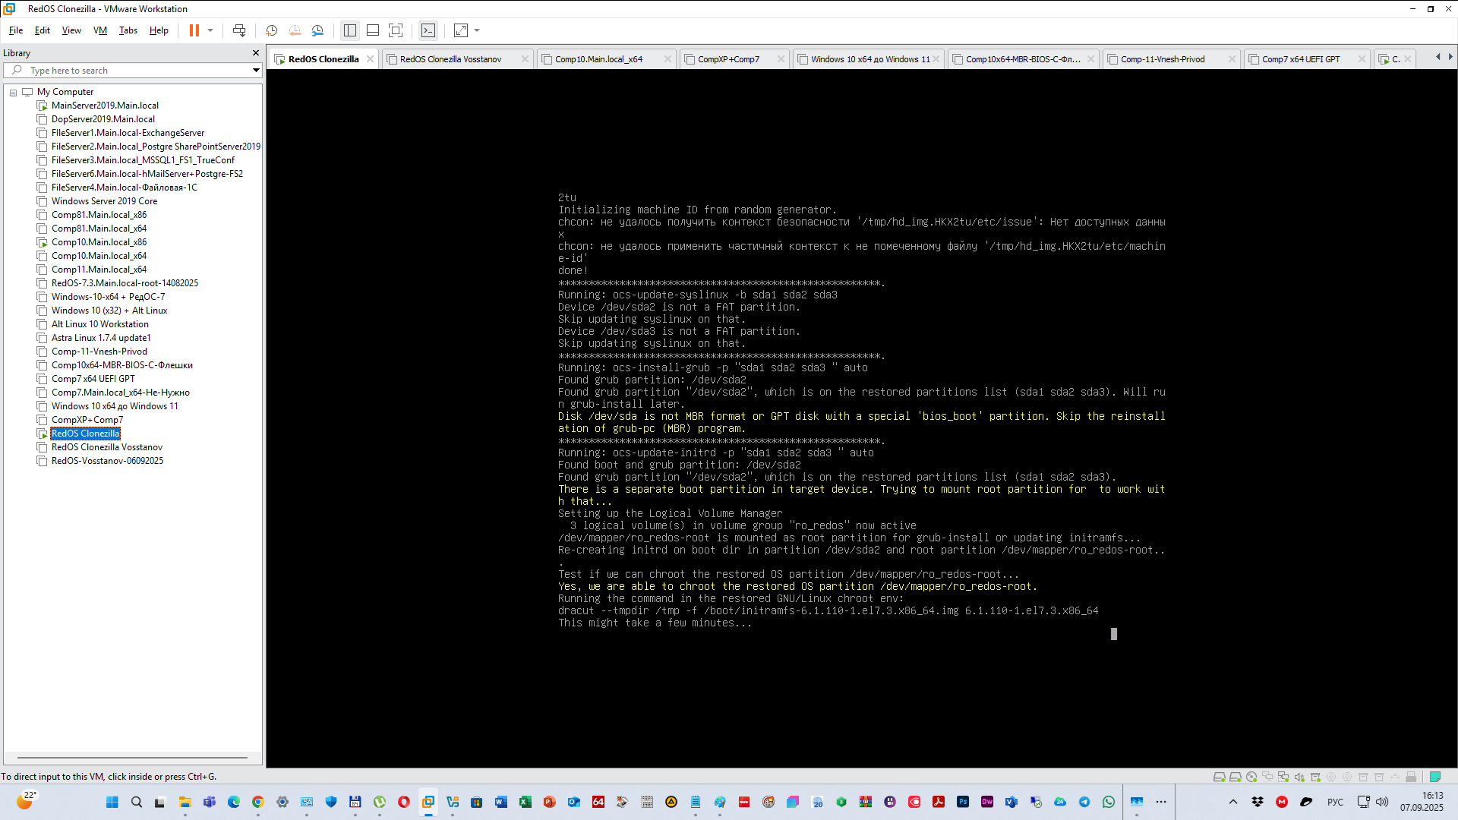Viewport: 1458px width, 820px height.
Task: Select RedOS-Vosstanov-06092025 in library
Action: click(x=107, y=461)
